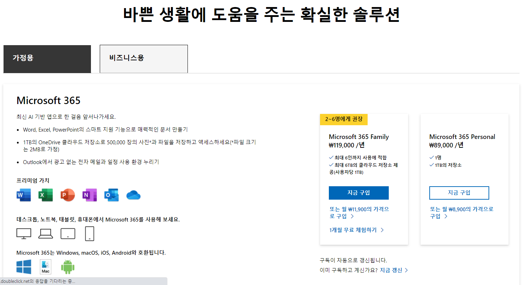Viewport: 522px width, 285px height.
Task: Open the ₩11,900 monthly purchase link
Action: 359,213
